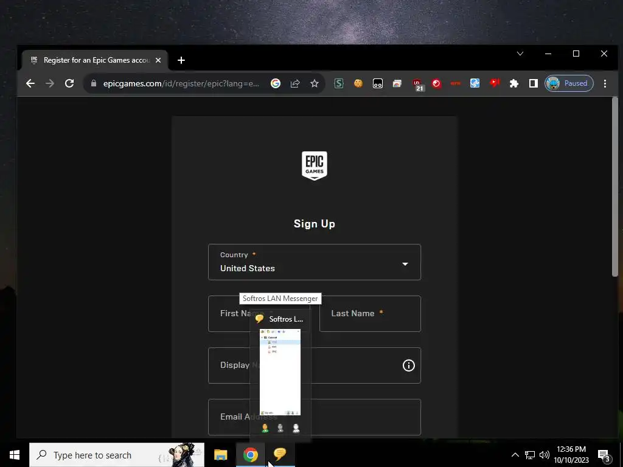This screenshot has height=467, width=623.
Task: Open the Chrome three-dot menu
Action: coord(605,83)
